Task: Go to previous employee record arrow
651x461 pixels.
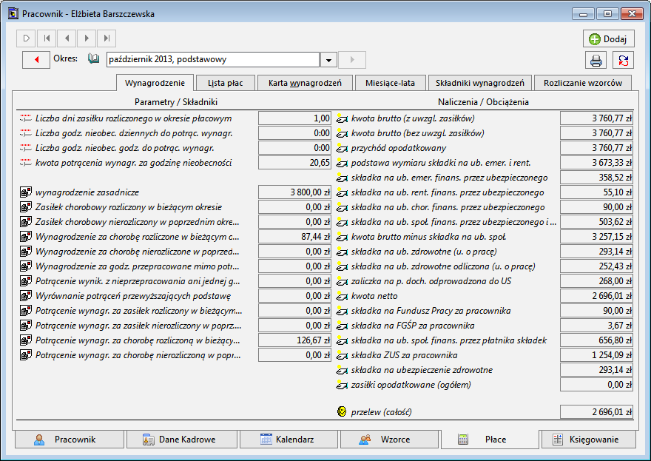Action: 67,38
